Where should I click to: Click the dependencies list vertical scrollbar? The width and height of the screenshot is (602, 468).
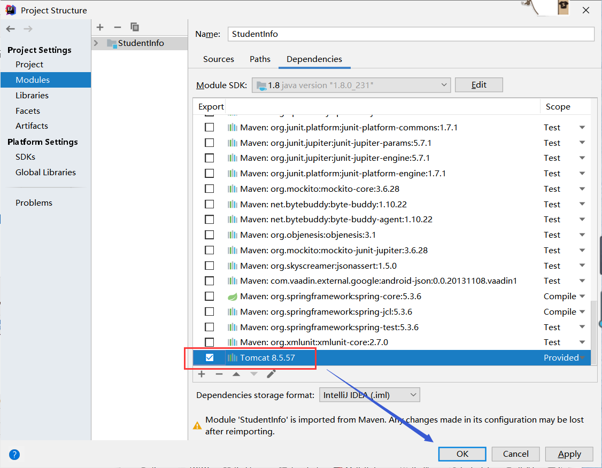click(x=593, y=332)
